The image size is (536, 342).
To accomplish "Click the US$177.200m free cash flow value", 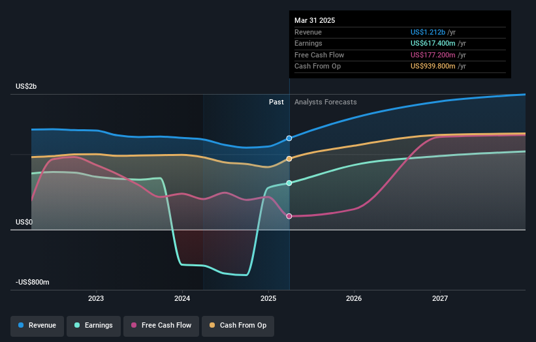I will tap(433, 55).
